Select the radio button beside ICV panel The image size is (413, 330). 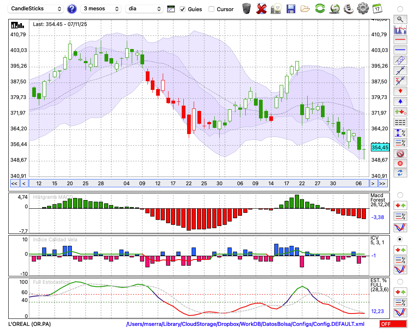400,239
